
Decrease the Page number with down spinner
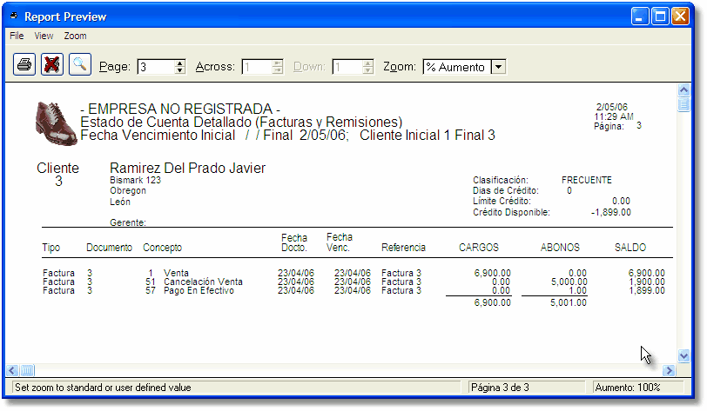[x=180, y=70]
